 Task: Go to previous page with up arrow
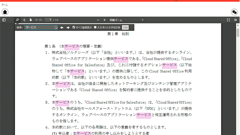[24, 20]
